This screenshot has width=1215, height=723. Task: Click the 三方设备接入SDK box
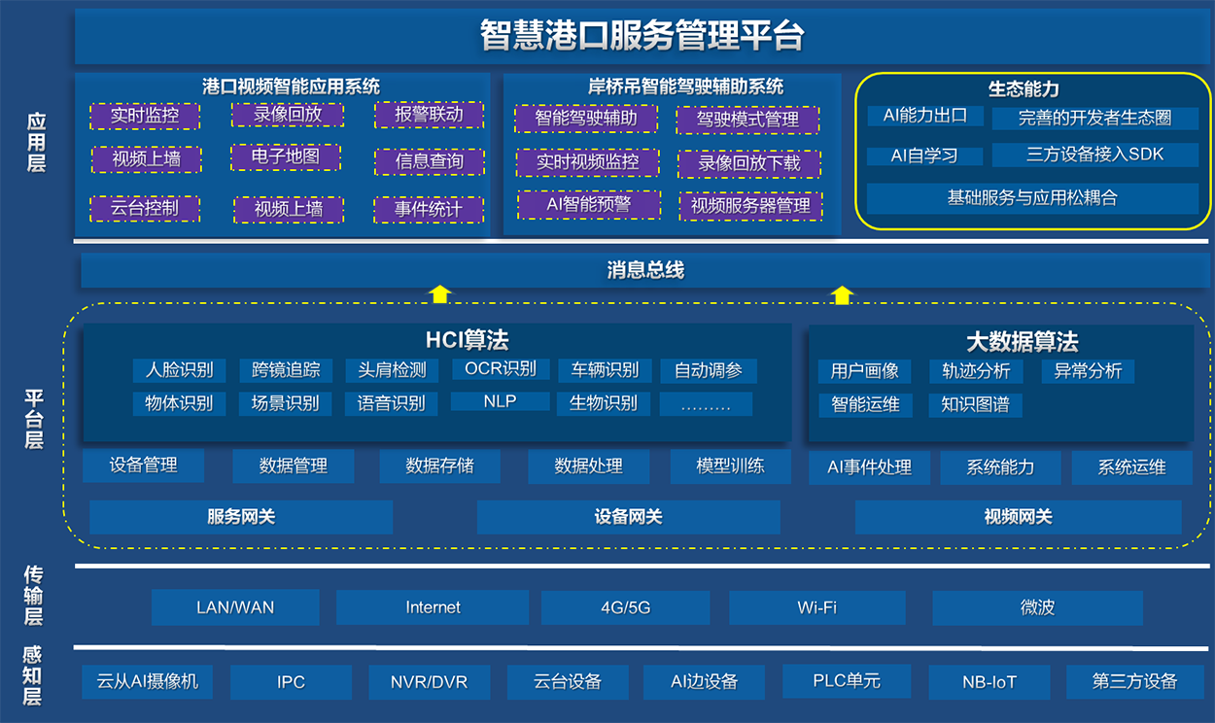tap(1095, 155)
